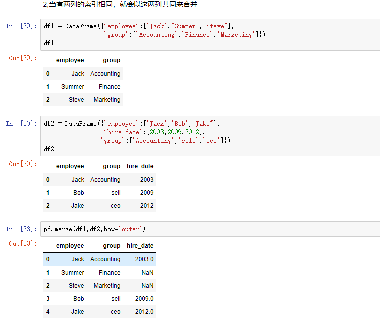Click the hire_date line in df2 code
The height and width of the screenshot is (324, 380).
pos(154,132)
